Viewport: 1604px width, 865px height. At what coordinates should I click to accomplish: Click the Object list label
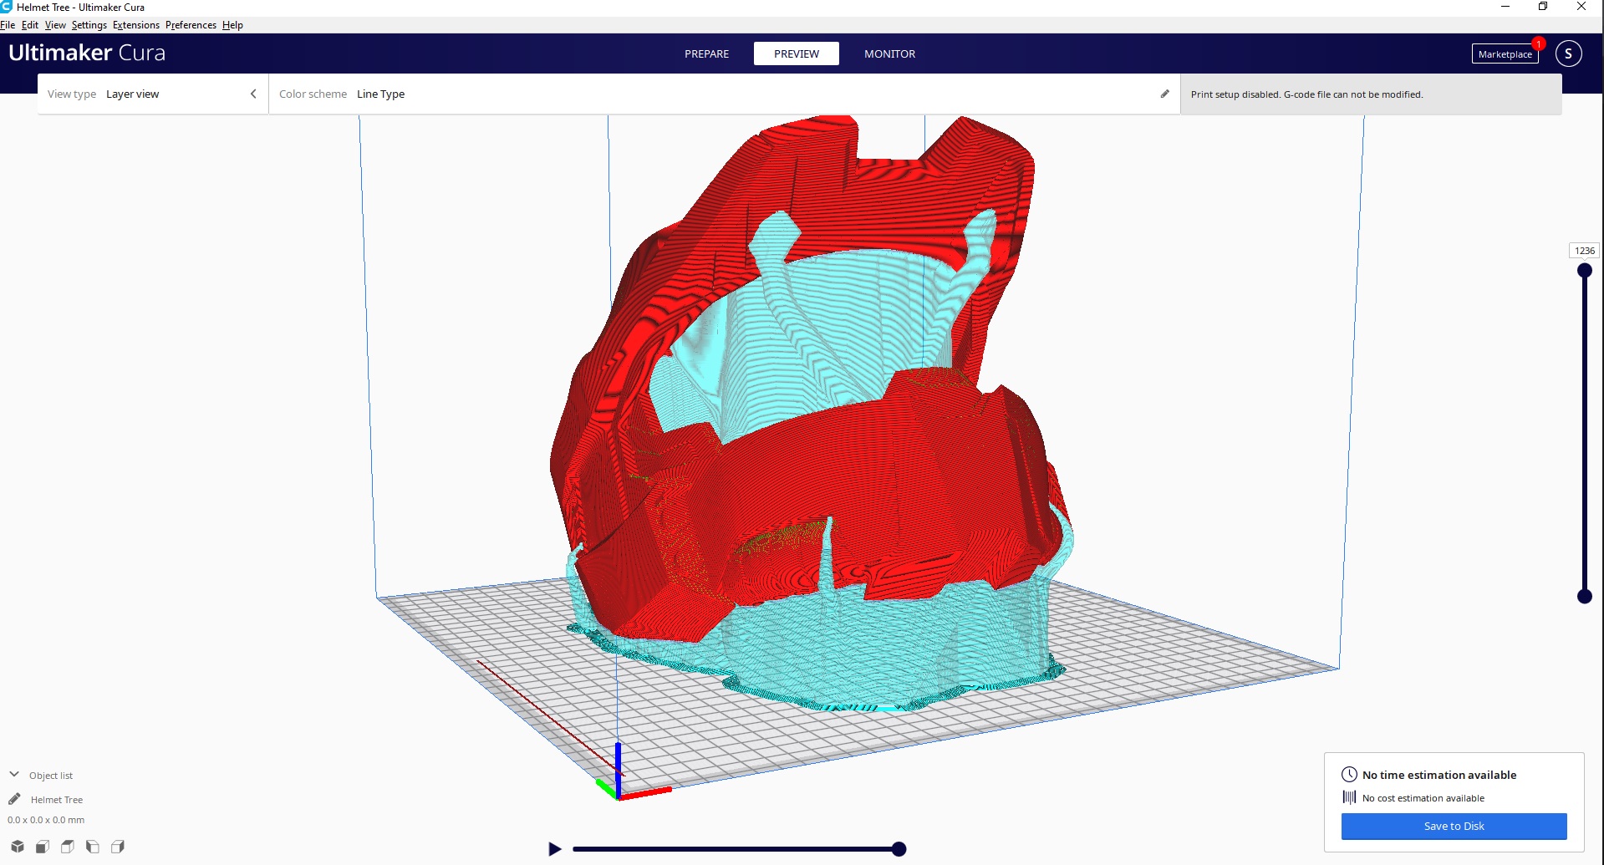click(x=51, y=776)
